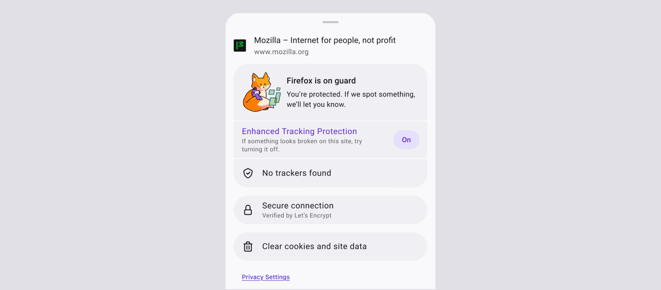Select Clear cookies and site data
Screen dimensions: 661x290
point(330,247)
